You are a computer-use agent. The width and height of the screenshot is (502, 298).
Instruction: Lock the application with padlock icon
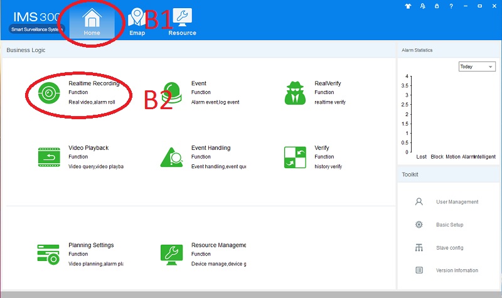point(437,6)
